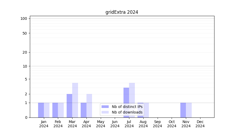Click the November distinct IPs bar

point(183,110)
